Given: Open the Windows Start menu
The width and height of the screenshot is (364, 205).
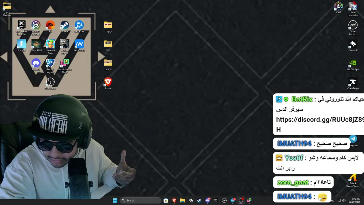Looking at the screenshot, I should [x=115, y=200].
